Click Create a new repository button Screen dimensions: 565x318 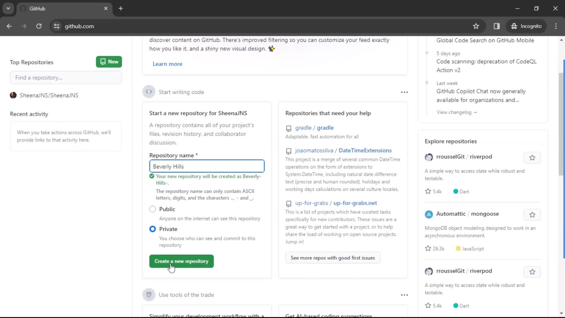click(182, 261)
